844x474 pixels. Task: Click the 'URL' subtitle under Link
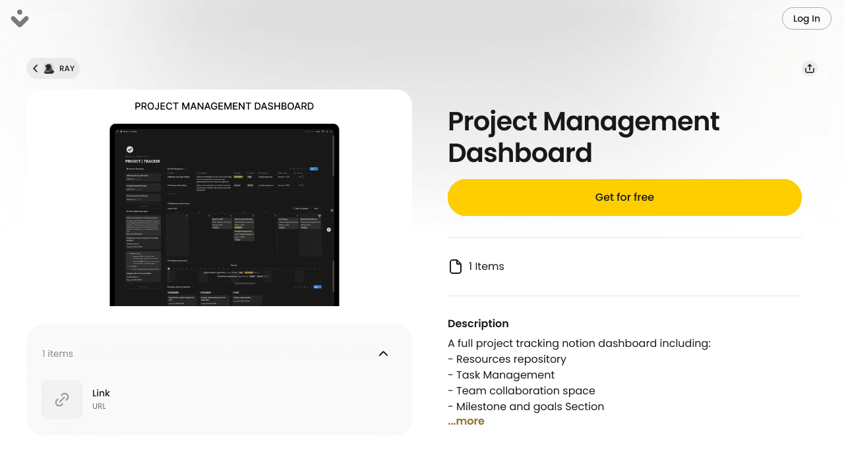point(99,406)
